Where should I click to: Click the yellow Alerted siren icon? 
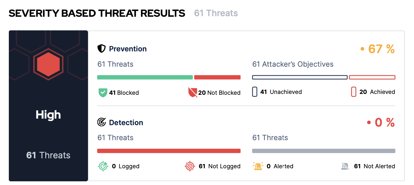click(x=258, y=166)
